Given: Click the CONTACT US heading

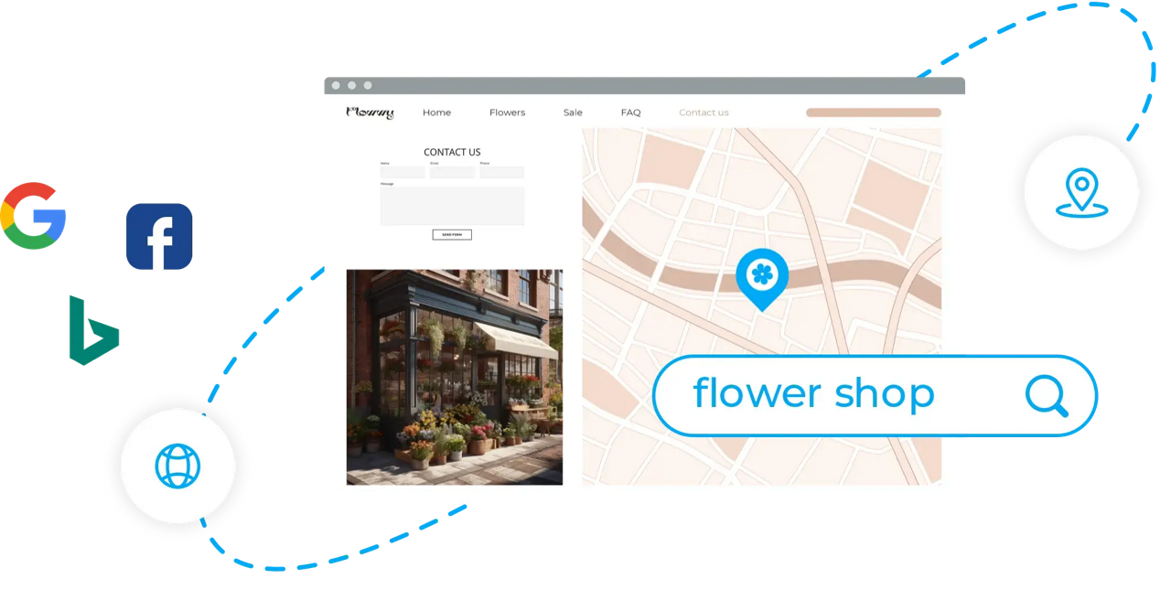Looking at the screenshot, I should (x=452, y=152).
